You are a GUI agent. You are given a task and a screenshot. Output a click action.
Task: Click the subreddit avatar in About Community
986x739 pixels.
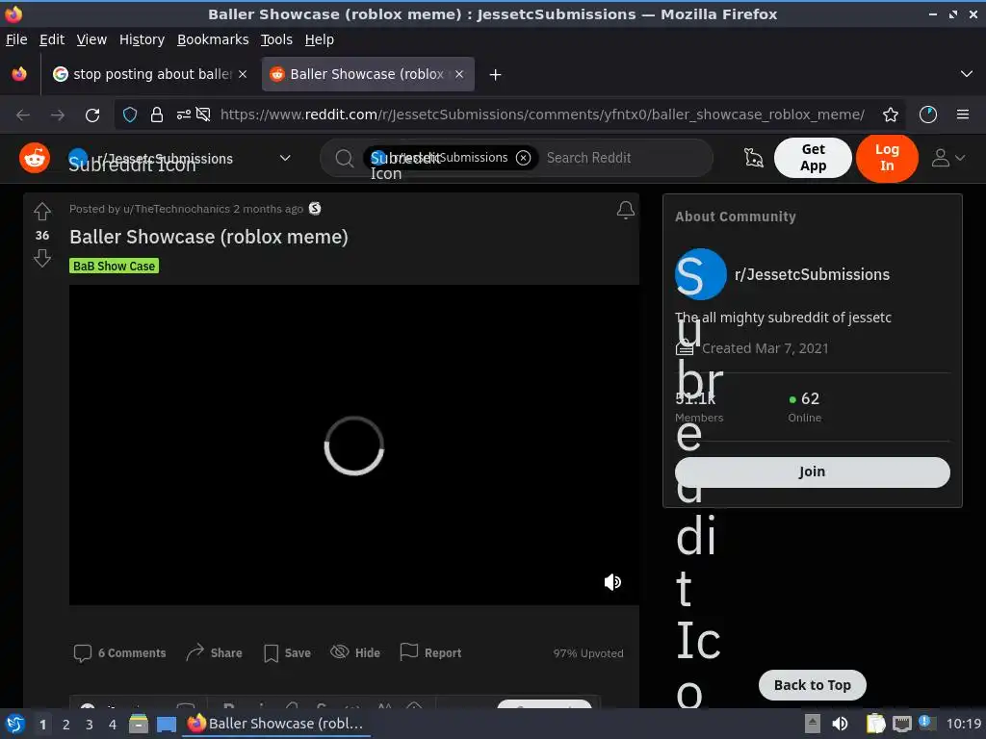(701, 274)
